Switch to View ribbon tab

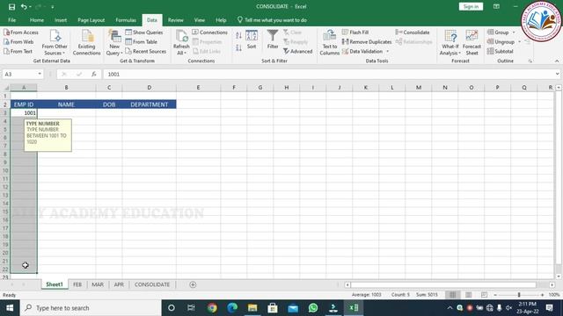pyautogui.click(x=200, y=20)
